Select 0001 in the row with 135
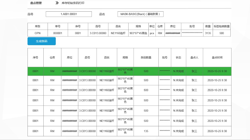The height and width of the screenshot is (140, 250). click(35, 131)
